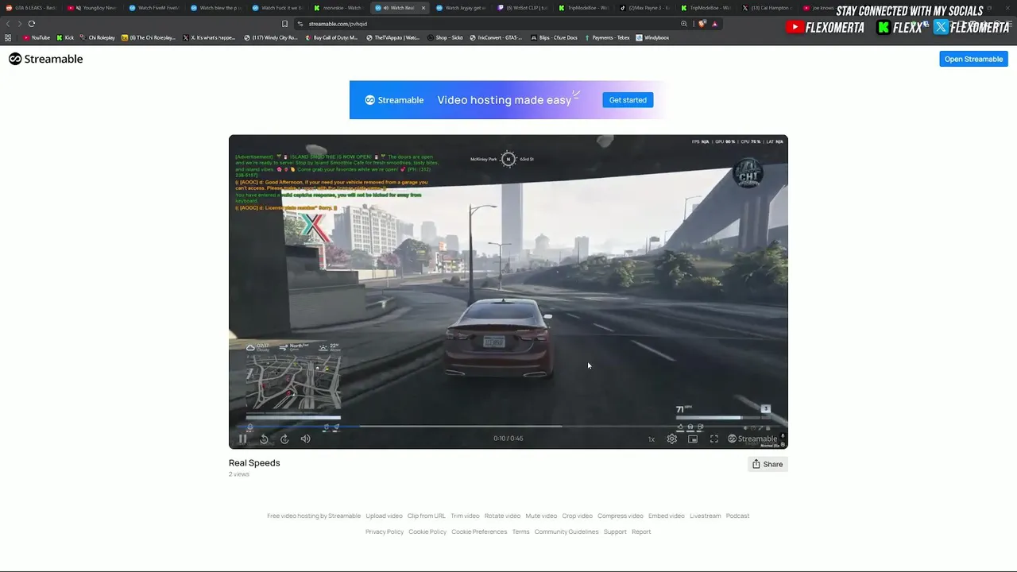The image size is (1017, 572).
Task: Open the 1x playback speed menu
Action: click(652, 439)
